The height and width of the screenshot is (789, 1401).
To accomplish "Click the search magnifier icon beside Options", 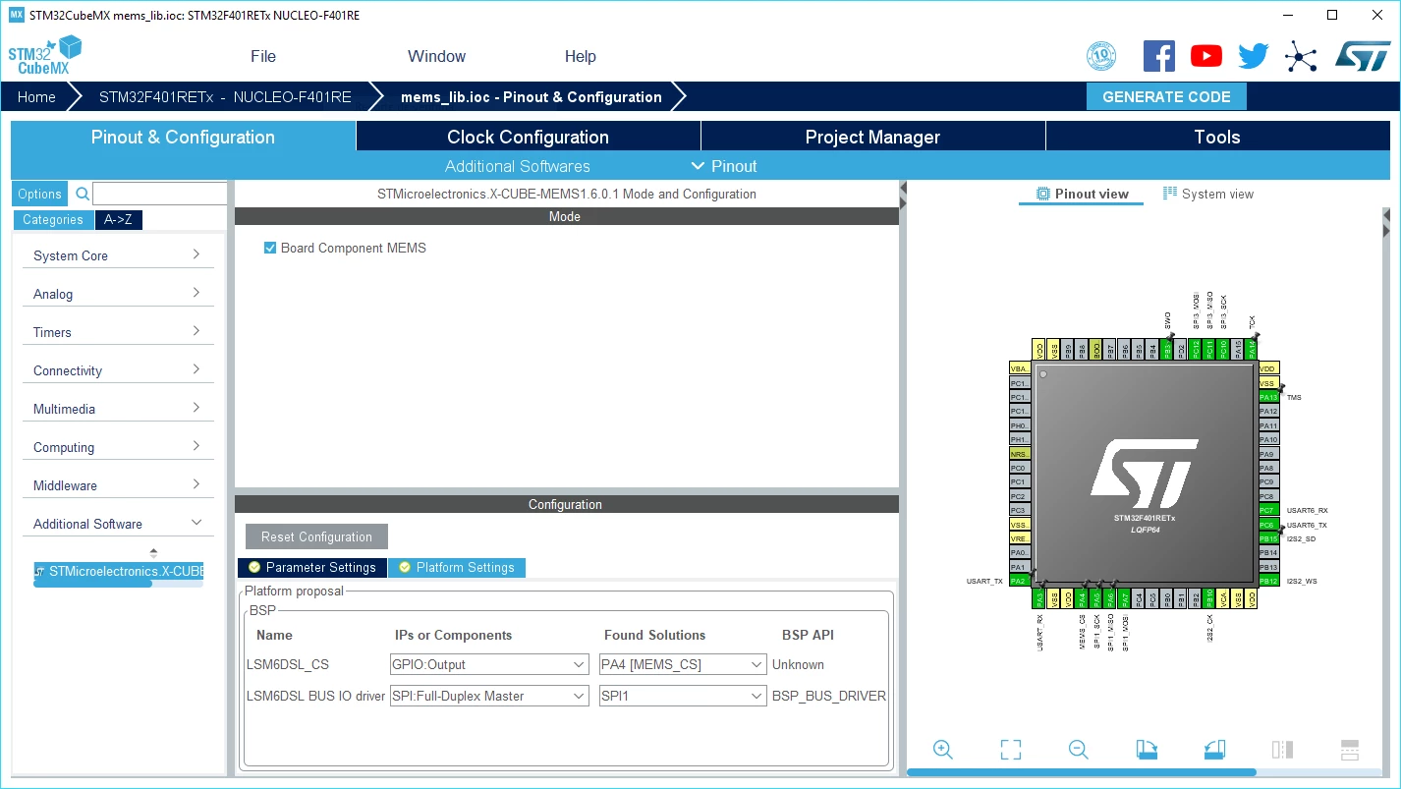I will 83,194.
